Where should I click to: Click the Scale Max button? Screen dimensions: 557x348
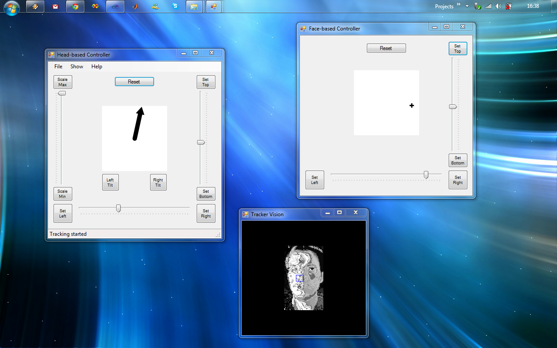63,82
